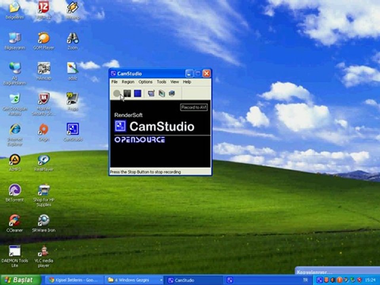
Task: Expand the Windows Gezgini taskbar group
Action: tap(135, 280)
